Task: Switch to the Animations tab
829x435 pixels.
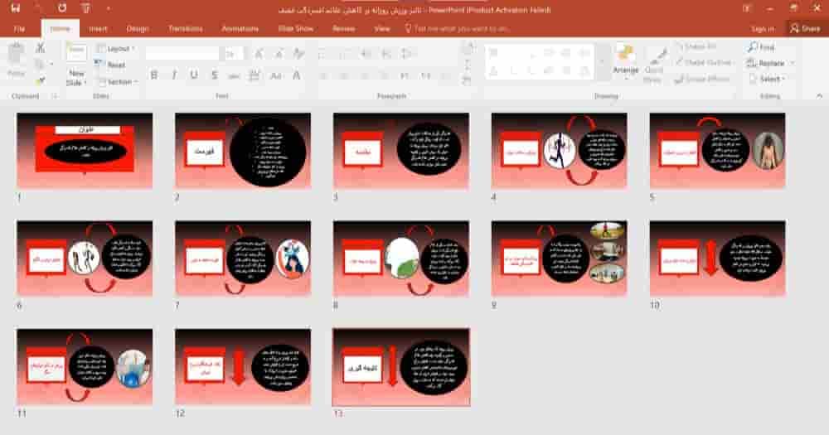Action: pos(240,28)
